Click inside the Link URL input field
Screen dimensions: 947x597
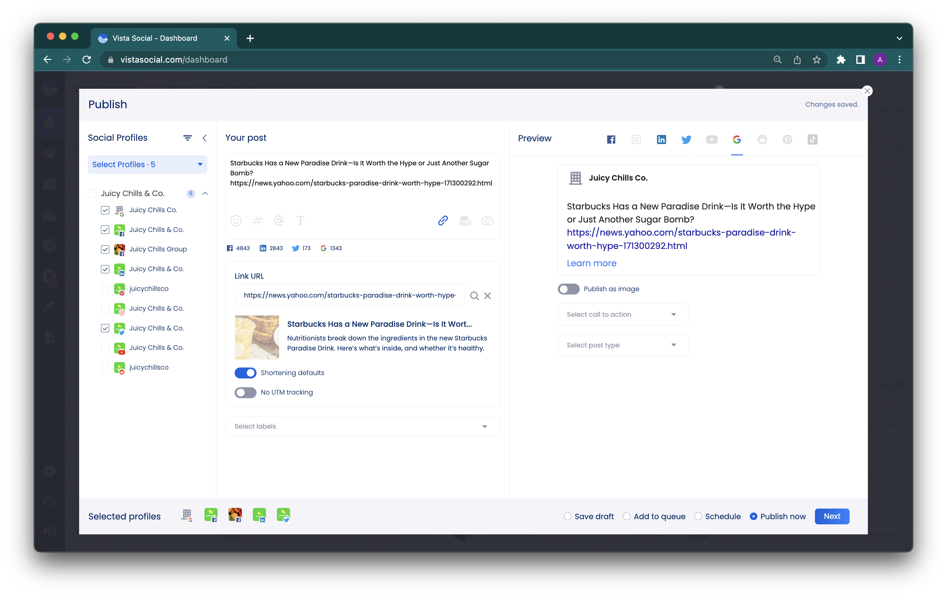click(x=349, y=295)
